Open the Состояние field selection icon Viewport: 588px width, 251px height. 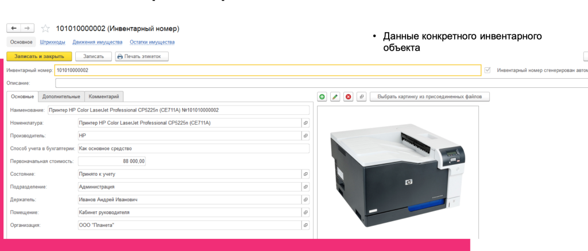[x=305, y=174]
